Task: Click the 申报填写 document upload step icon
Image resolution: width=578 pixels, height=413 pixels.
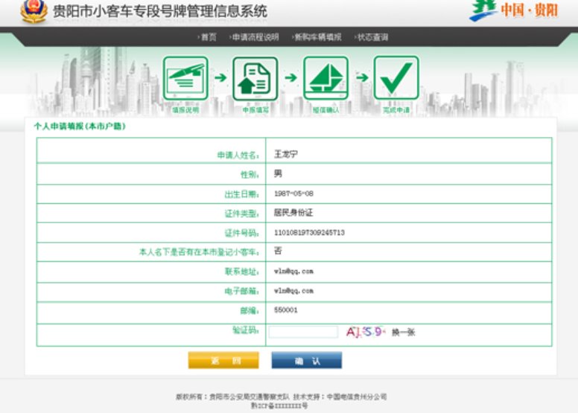Action: pos(255,78)
